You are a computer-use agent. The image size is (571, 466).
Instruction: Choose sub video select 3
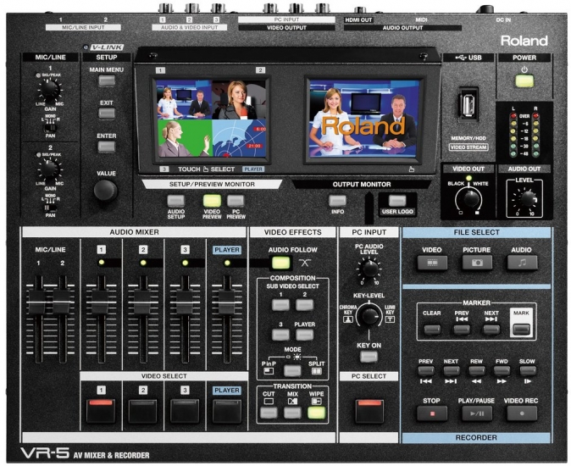tap(280, 335)
